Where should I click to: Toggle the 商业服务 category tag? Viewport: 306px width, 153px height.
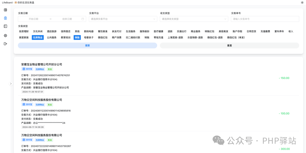pos(196,31)
